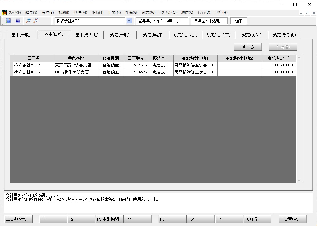Click the table scrollbar down arrow
317x226 pixels.
(299, 180)
